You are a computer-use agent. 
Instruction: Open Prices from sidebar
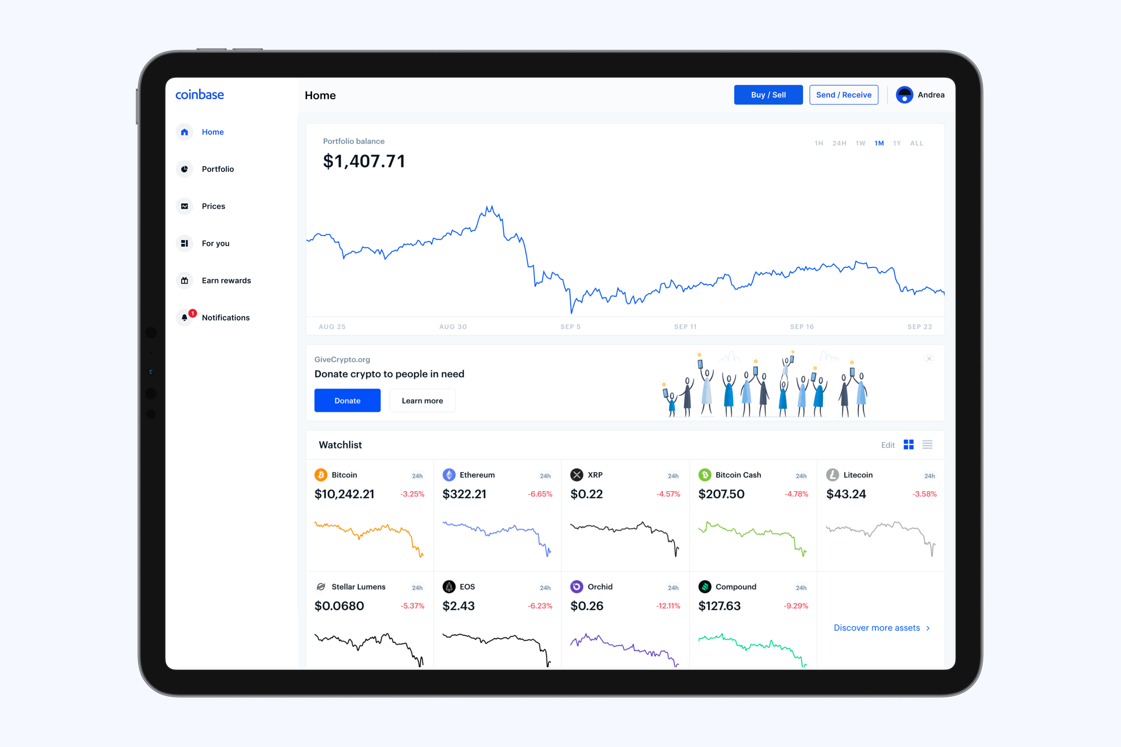[x=213, y=205]
